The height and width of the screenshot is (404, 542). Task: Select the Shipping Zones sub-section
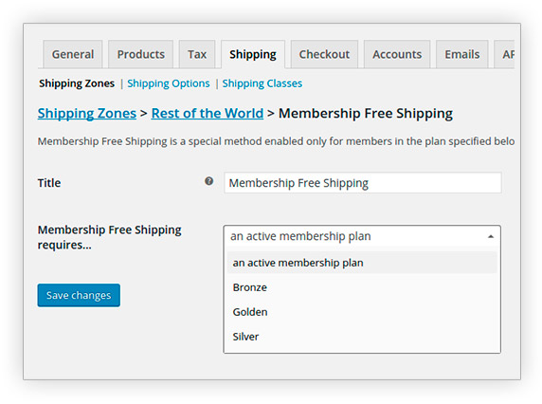coord(77,83)
